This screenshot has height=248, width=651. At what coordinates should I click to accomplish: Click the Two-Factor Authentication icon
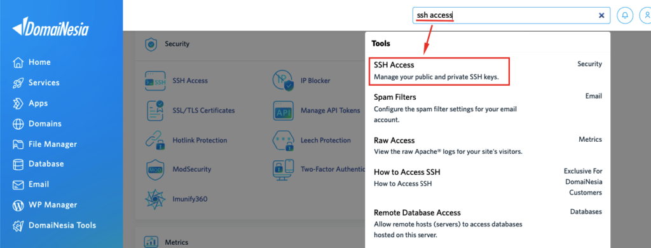284,170
